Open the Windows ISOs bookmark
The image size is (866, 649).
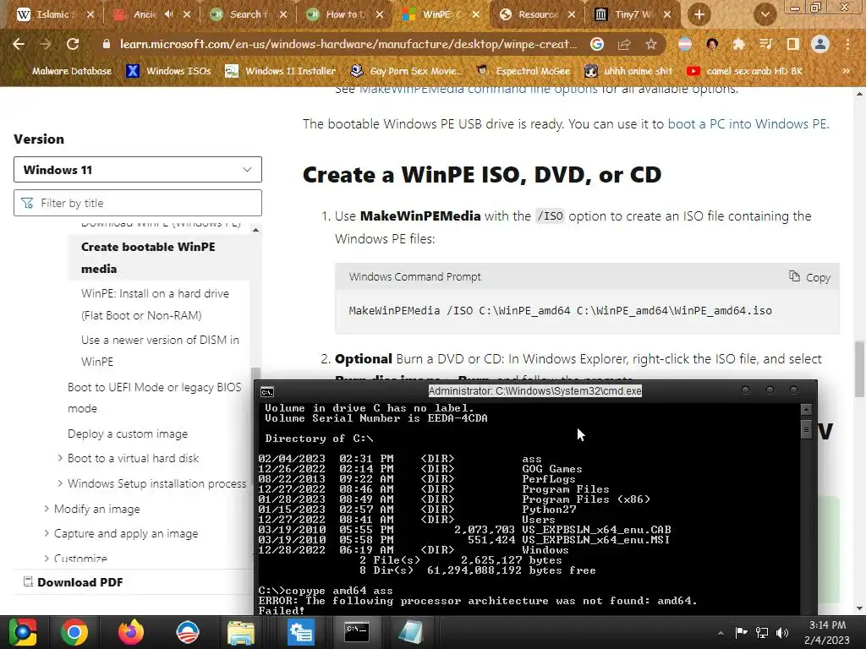pyautogui.click(x=168, y=71)
